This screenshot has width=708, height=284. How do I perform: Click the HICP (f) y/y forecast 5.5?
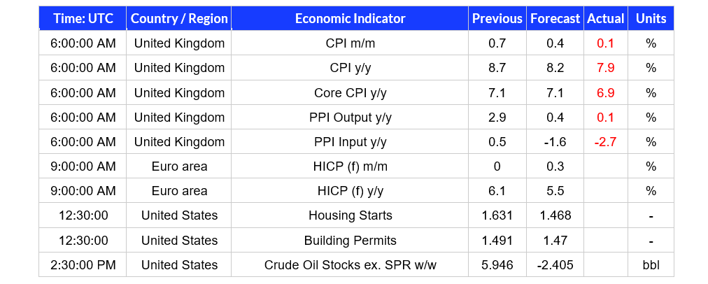coord(555,191)
